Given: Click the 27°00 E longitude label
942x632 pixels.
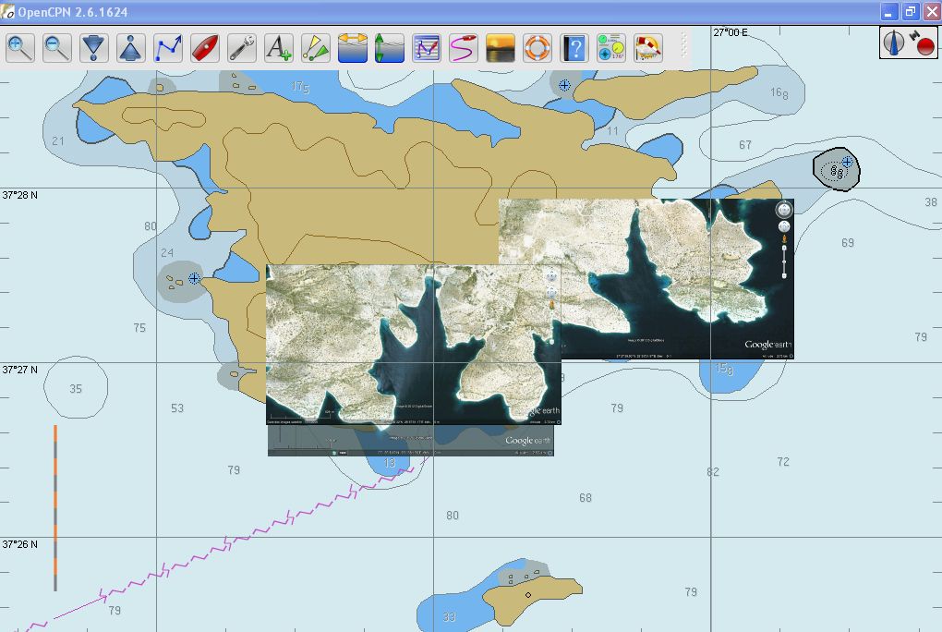Looking at the screenshot, I should 731,31.
